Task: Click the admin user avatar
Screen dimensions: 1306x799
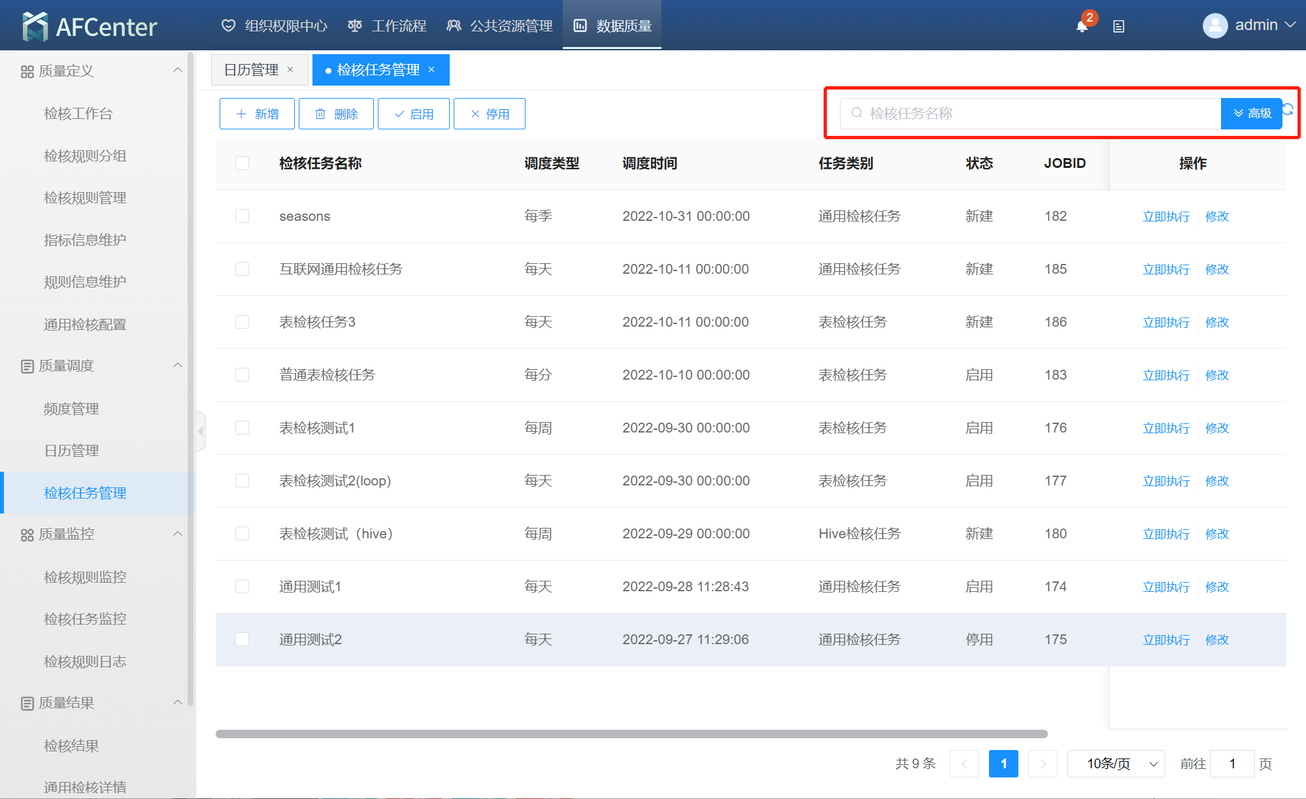Action: pos(1214,26)
